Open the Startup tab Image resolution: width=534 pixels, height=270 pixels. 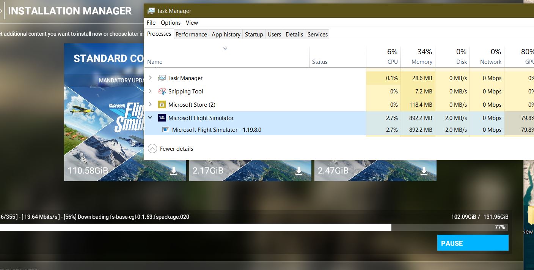[x=254, y=34]
